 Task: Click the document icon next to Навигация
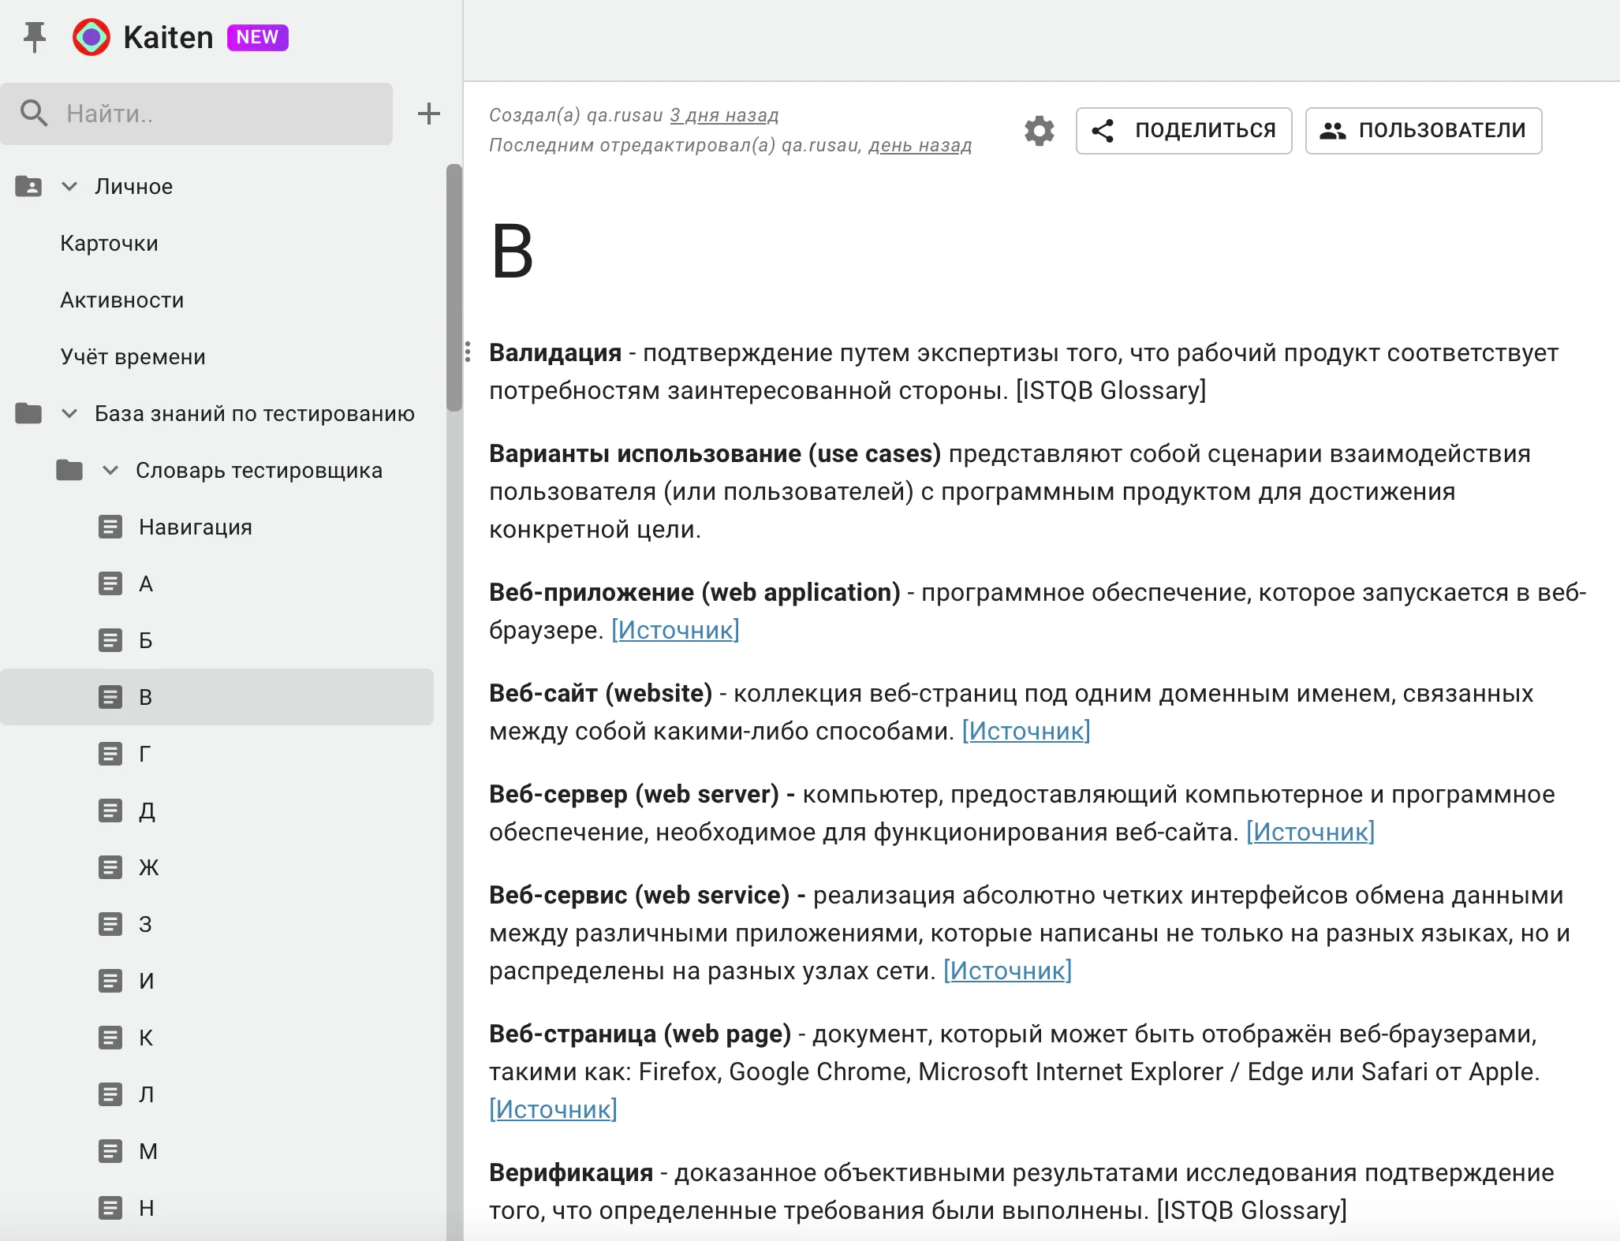click(110, 527)
